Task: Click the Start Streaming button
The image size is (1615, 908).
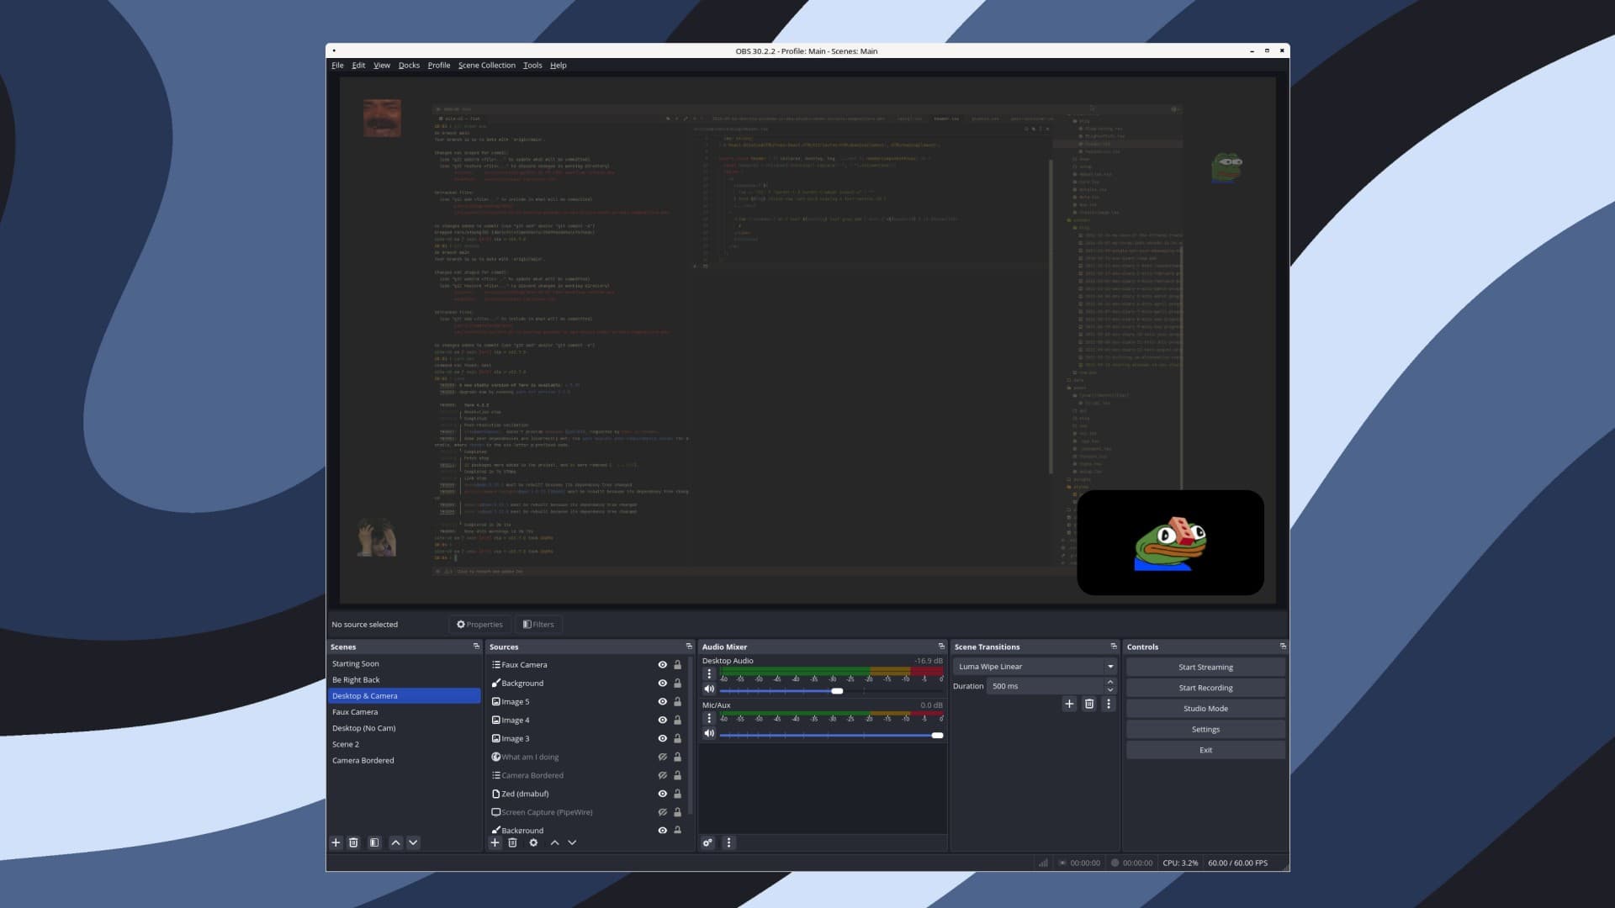Action: pyautogui.click(x=1205, y=667)
